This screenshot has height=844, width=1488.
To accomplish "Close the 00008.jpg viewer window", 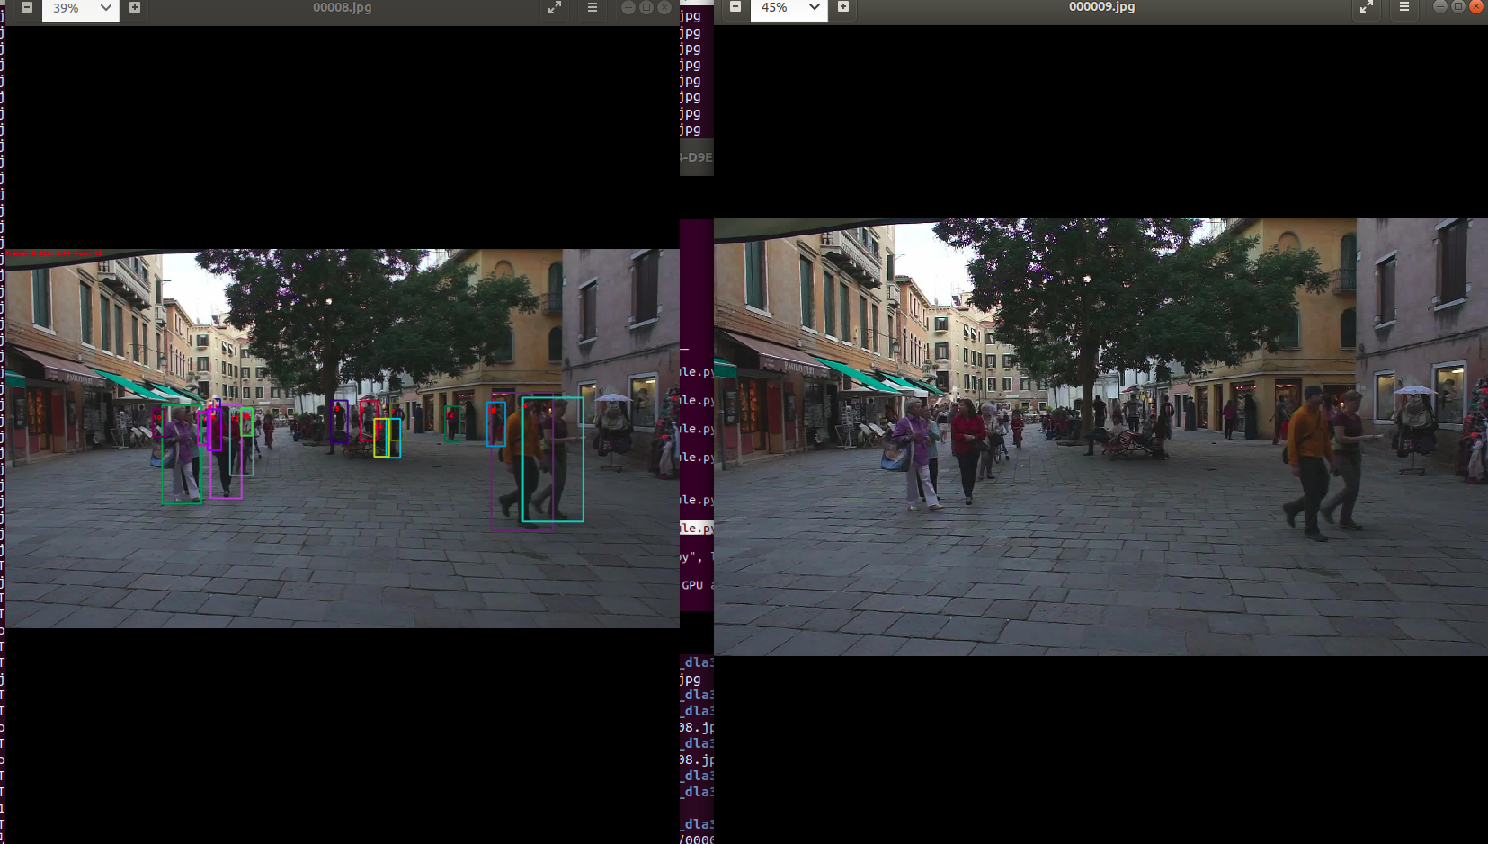I will (664, 7).
